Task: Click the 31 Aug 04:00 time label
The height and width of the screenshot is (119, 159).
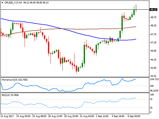Action: [x=87, y=116]
